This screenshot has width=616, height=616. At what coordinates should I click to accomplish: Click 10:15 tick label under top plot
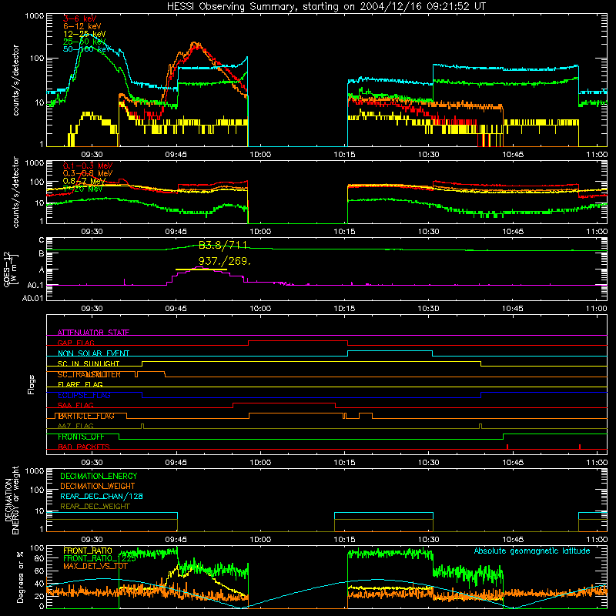[x=344, y=155]
